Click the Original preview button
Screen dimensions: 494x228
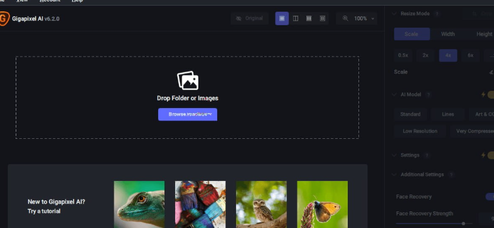coord(250,19)
